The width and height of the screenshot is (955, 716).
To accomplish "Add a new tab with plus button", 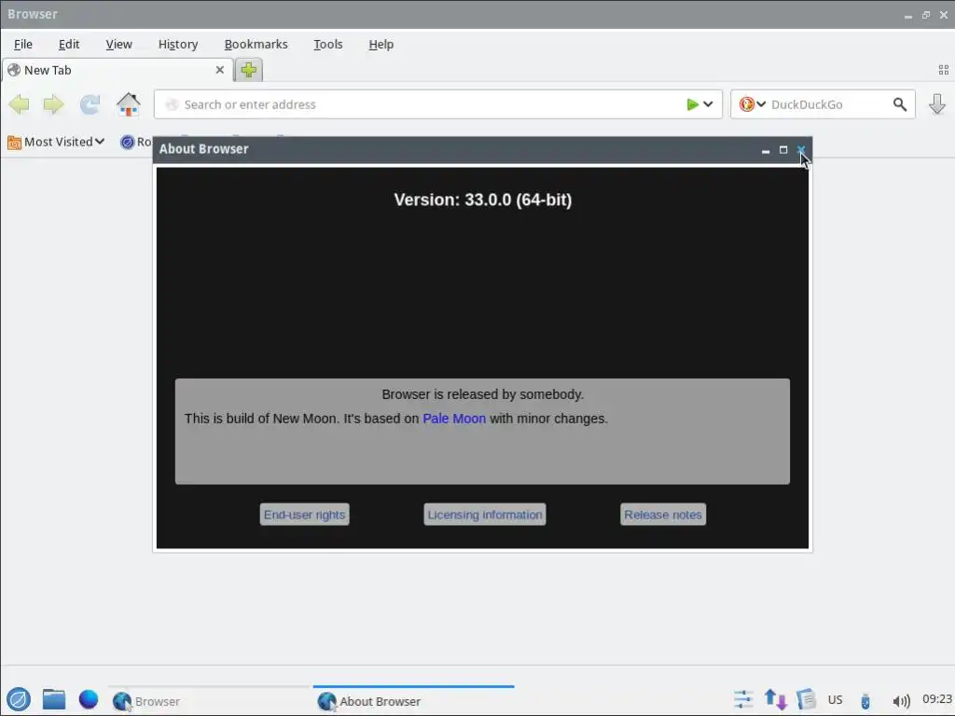I will click(248, 70).
